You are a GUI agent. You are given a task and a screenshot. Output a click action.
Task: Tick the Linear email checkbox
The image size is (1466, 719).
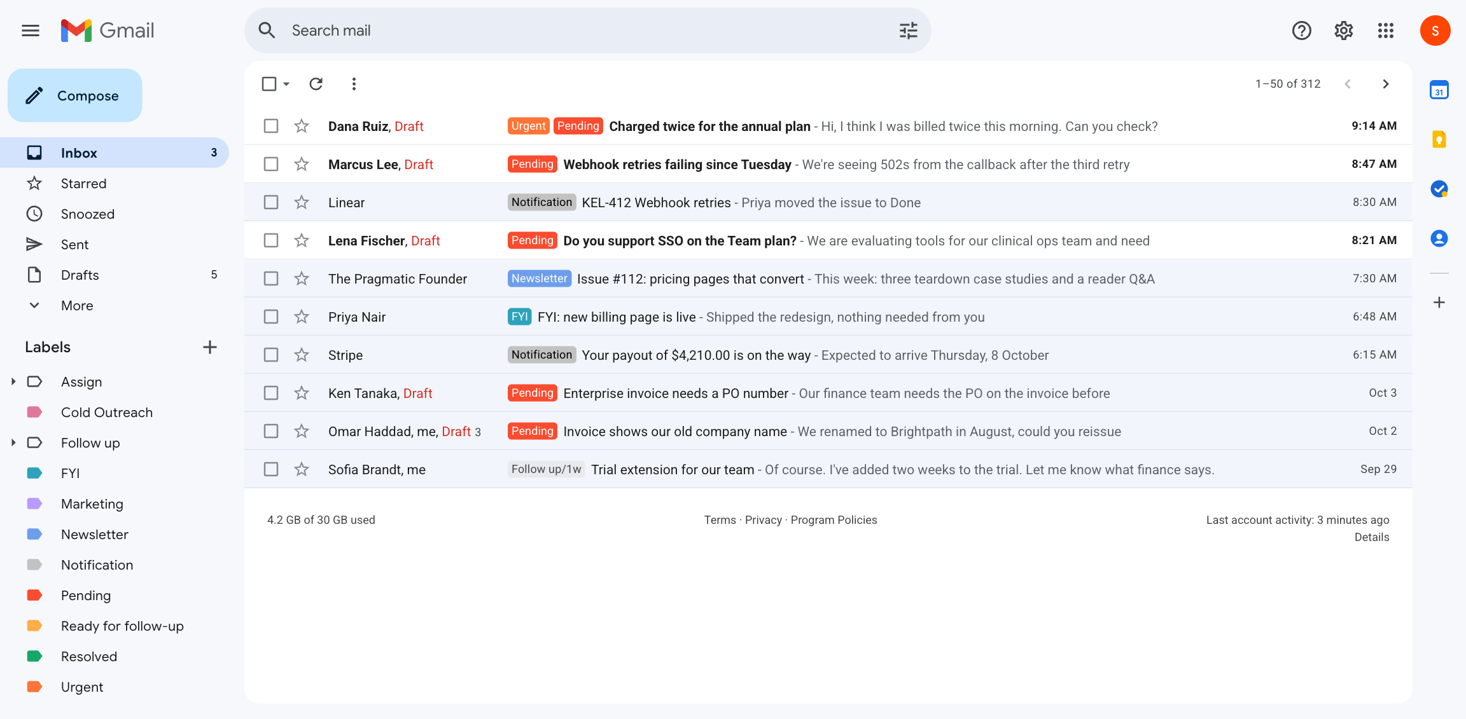(271, 202)
